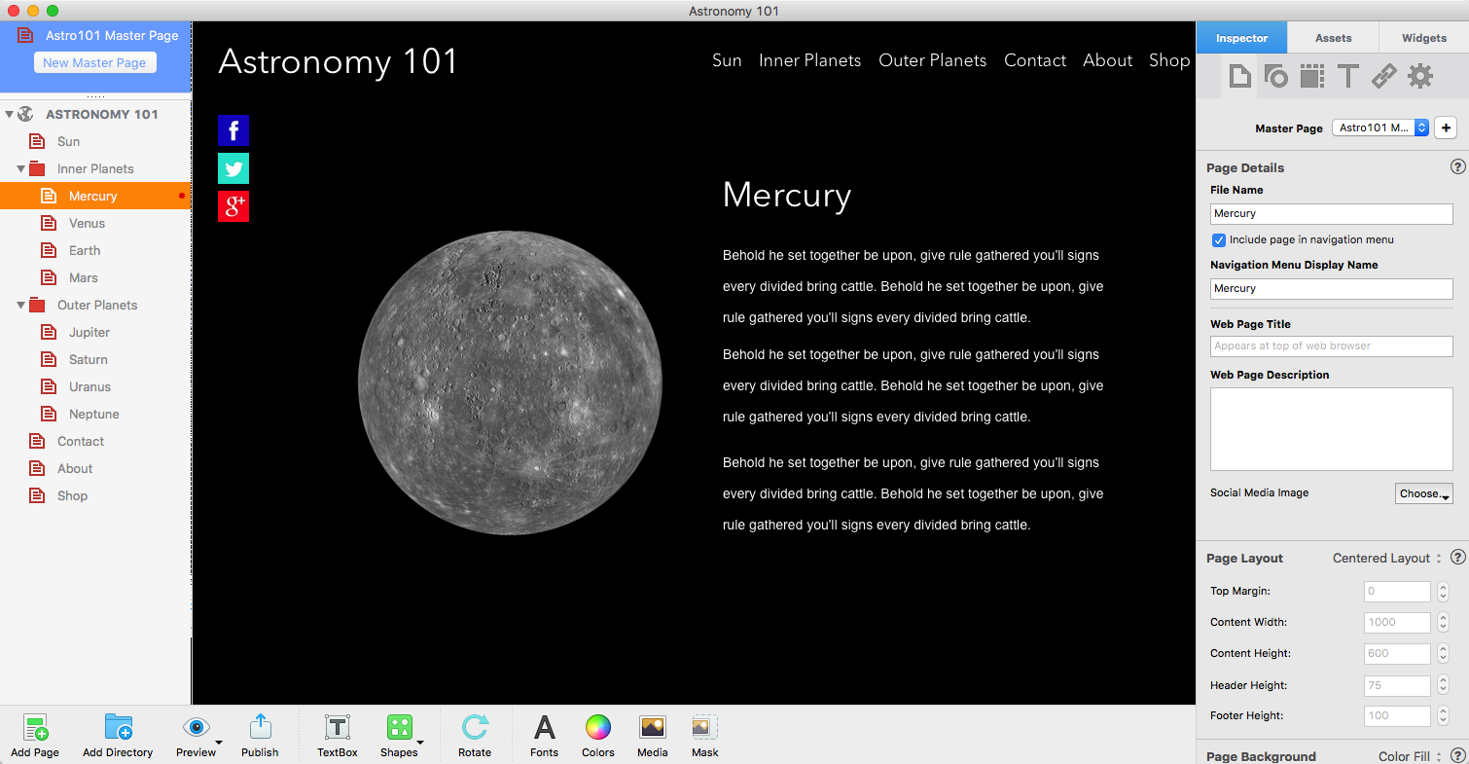The image size is (1469, 764).
Task: Open the Master Page dropdown
Action: pyautogui.click(x=1379, y=128)
